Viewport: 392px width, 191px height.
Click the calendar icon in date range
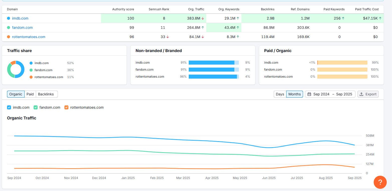(x=309, y=94)
